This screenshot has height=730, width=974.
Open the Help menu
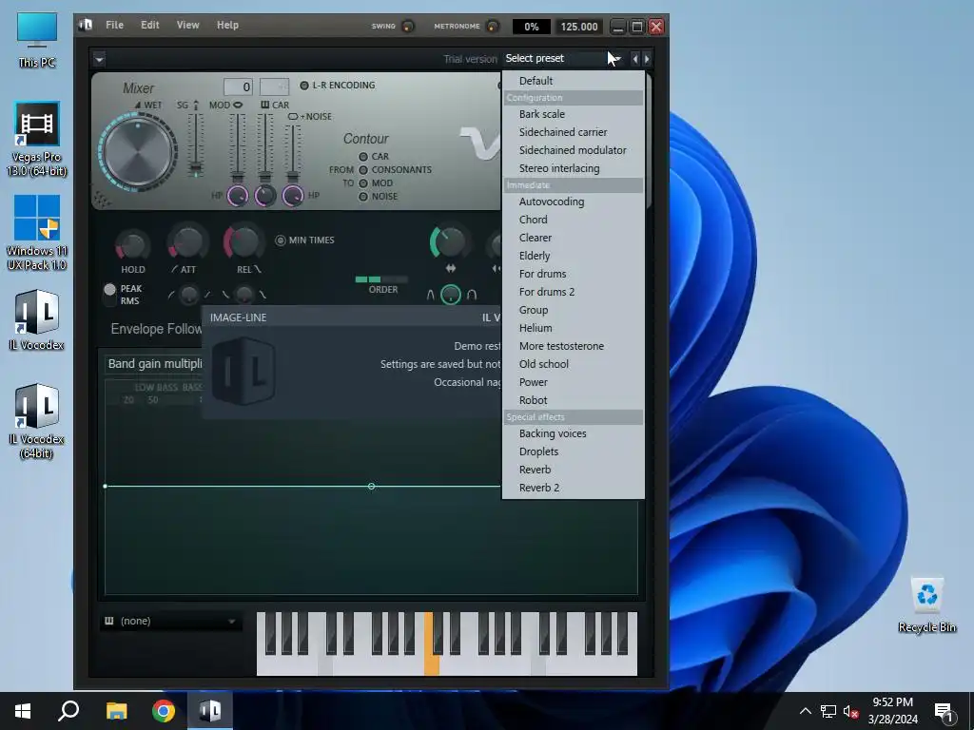coord(227,25)
